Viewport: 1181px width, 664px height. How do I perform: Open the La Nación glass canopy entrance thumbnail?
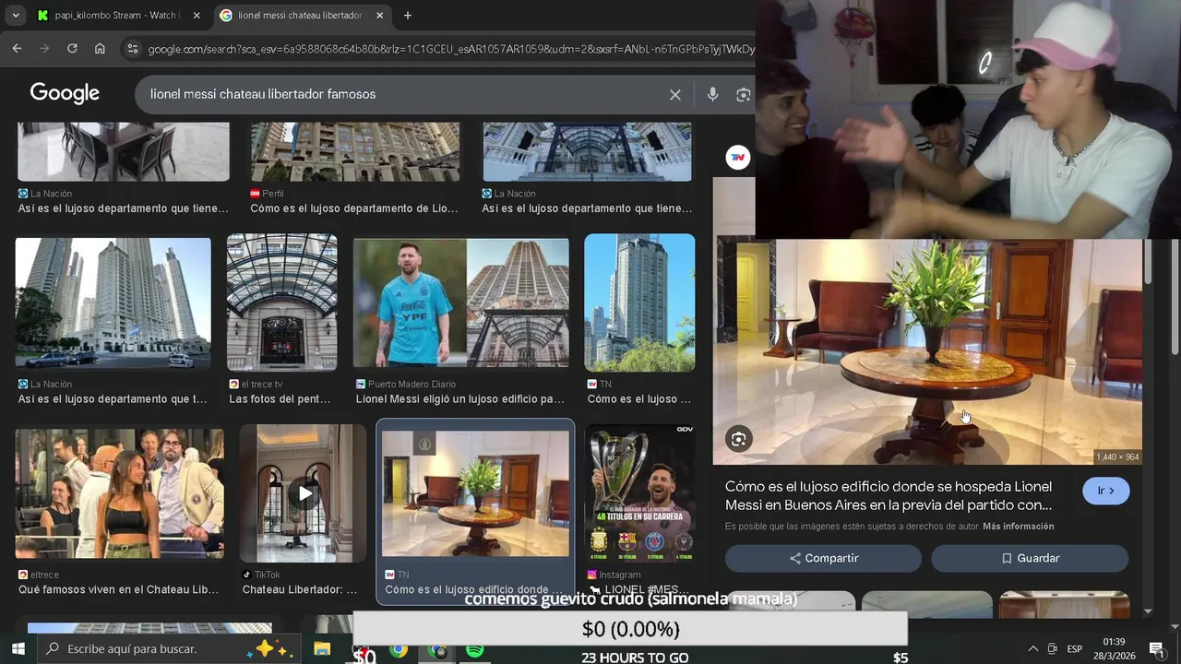click(587, 151)
